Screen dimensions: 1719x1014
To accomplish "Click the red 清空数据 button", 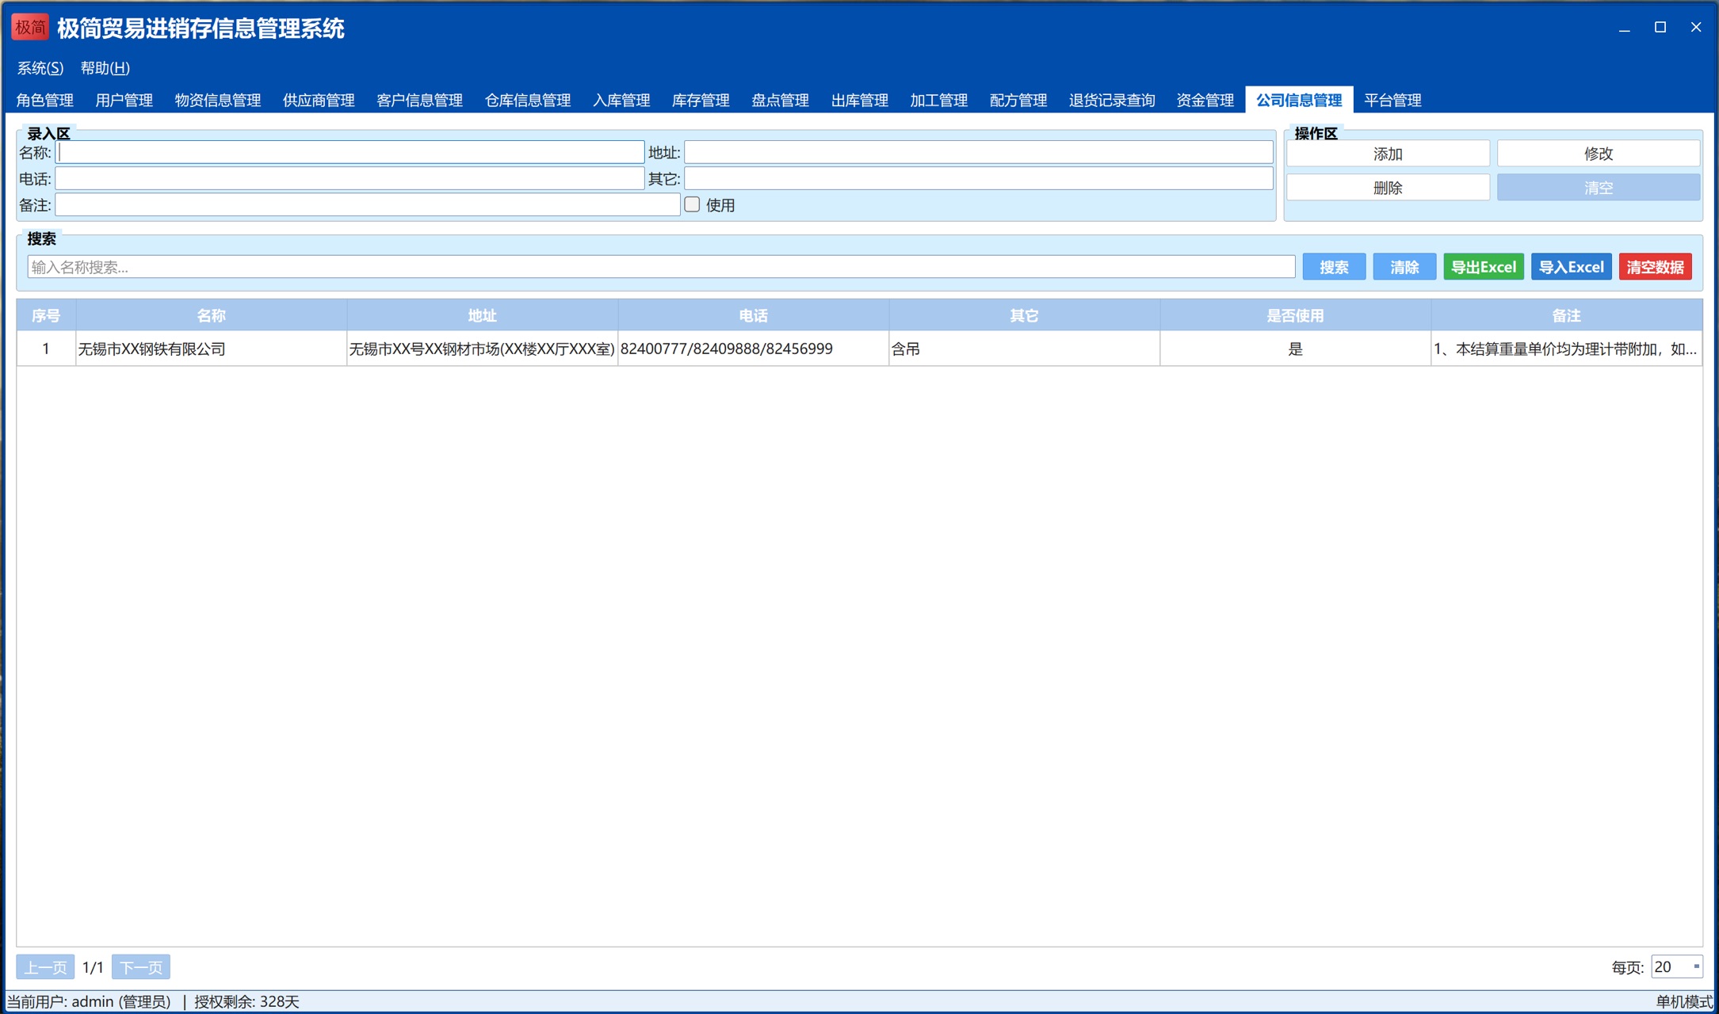I will pyautogui.click(x=1656, y=267).
